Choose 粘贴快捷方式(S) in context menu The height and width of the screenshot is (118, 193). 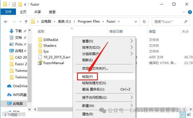[104, 83]
